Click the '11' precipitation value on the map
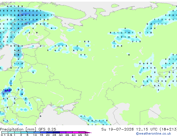This screenshot has width=177, height=136. 26,24
